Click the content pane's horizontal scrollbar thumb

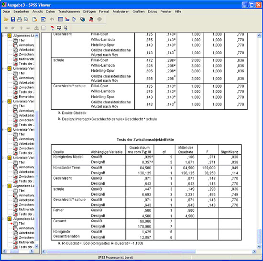121,251
